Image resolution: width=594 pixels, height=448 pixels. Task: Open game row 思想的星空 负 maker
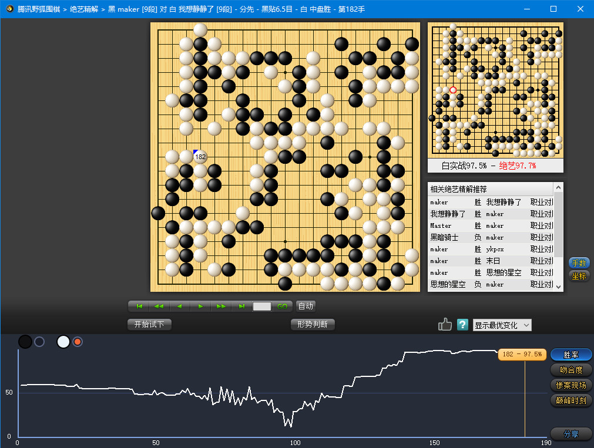(x=491, y=284)
